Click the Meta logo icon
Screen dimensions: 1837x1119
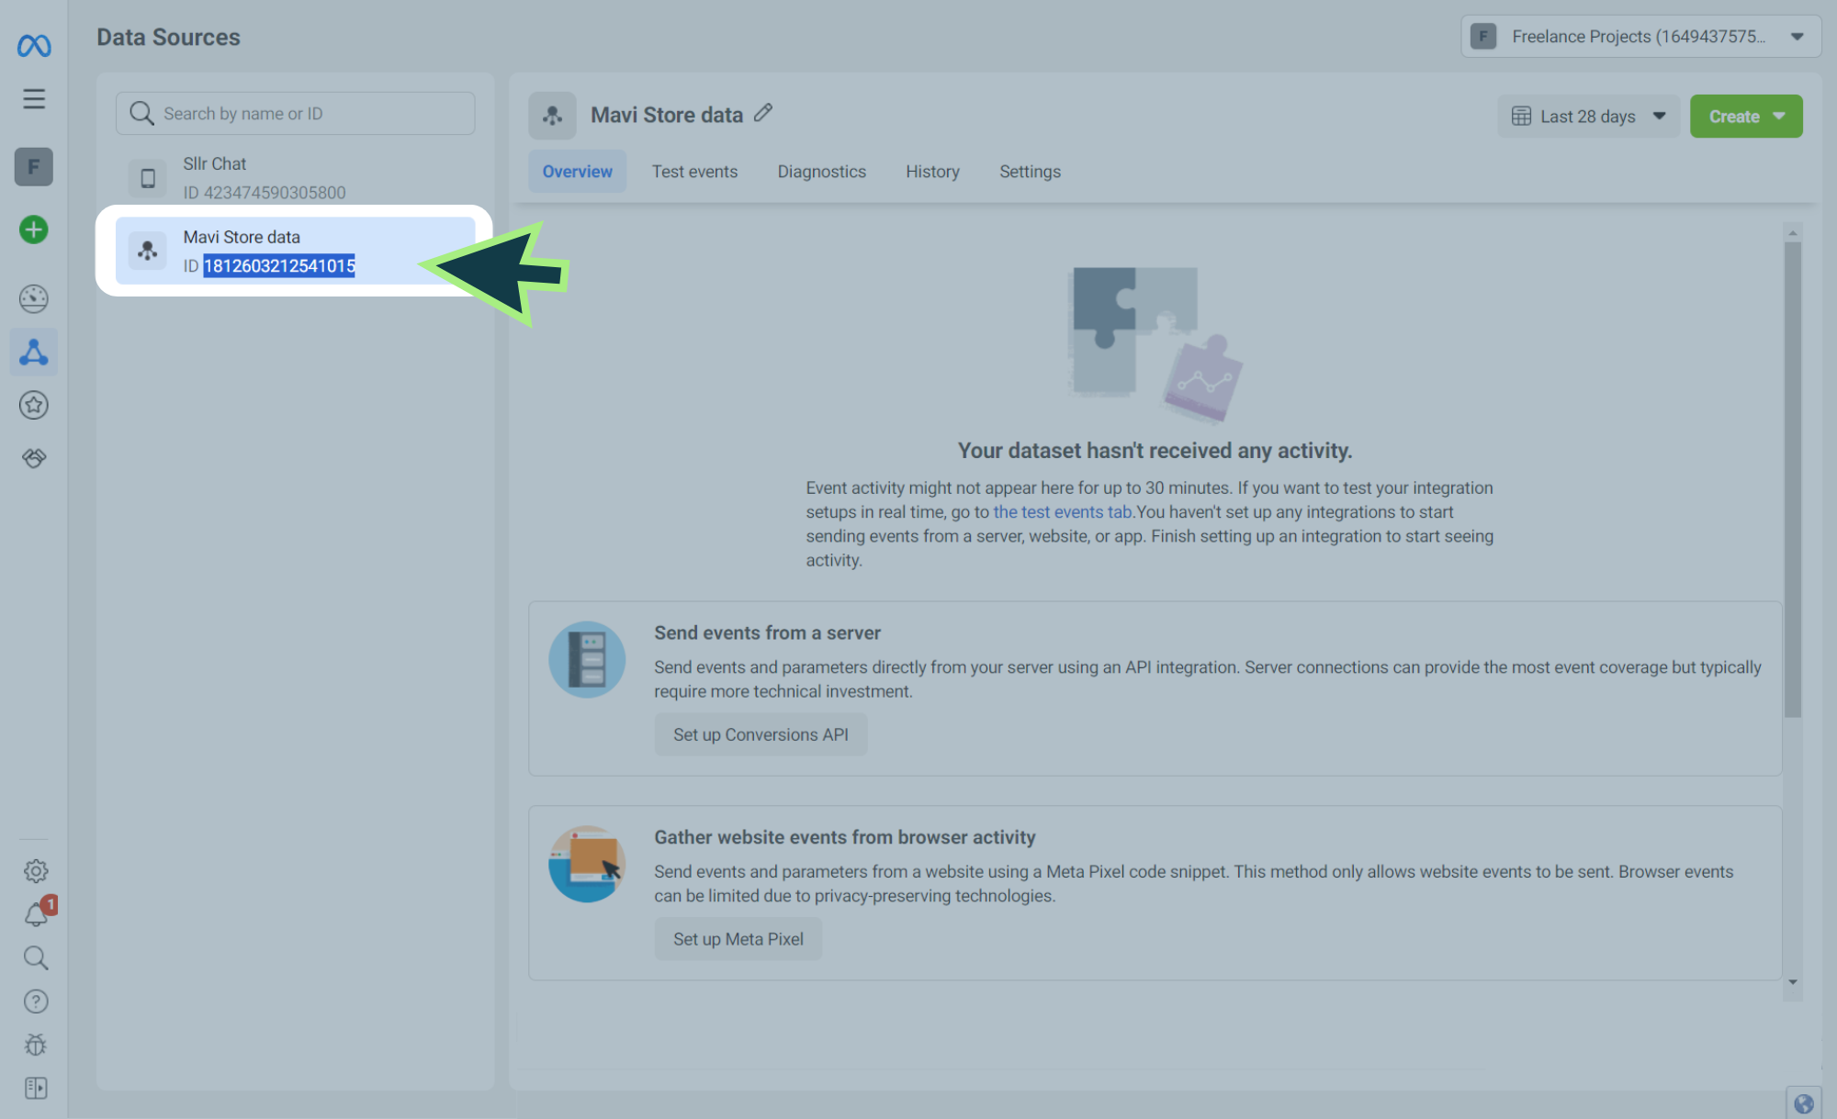click(34, 45)
